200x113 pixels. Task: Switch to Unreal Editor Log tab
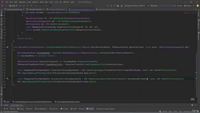(17, 105)
